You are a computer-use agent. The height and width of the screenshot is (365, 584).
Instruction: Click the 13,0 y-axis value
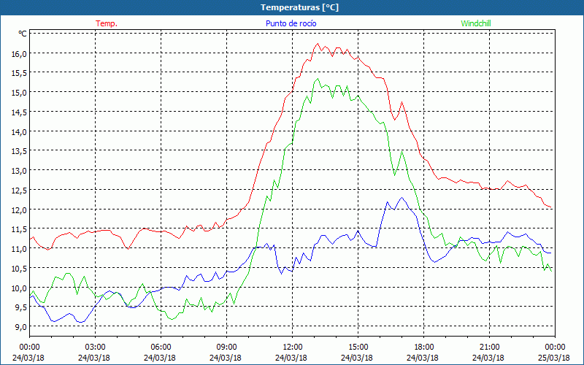(x=19, y=170)
